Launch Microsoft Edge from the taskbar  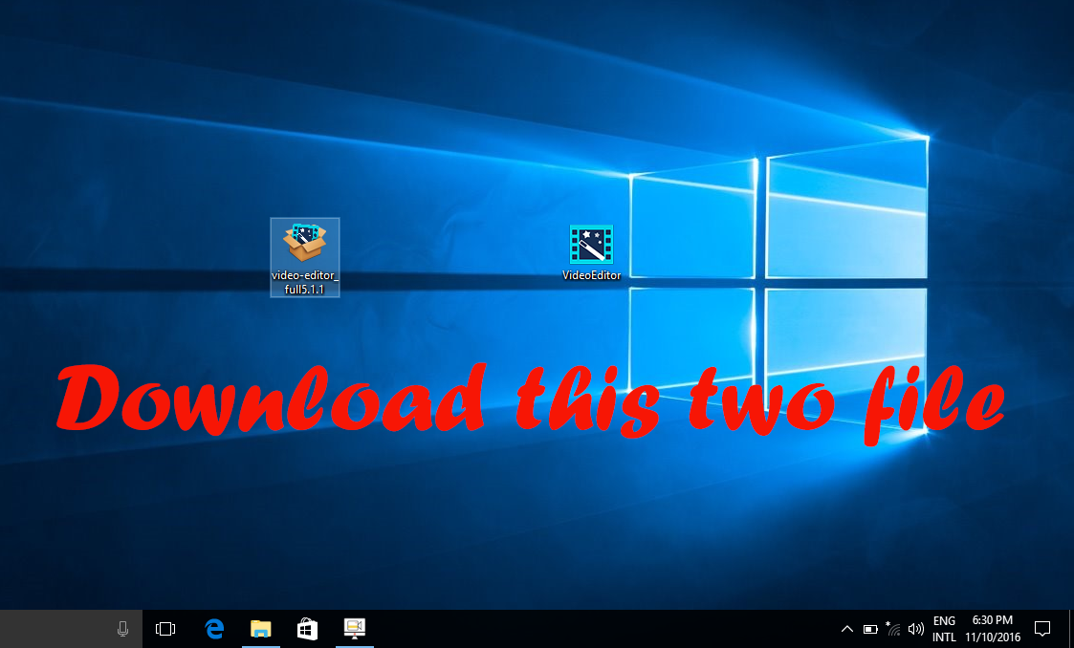214,628
